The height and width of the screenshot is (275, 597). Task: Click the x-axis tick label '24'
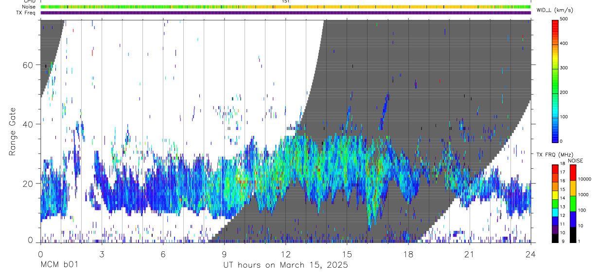click(x=530, y=254)
